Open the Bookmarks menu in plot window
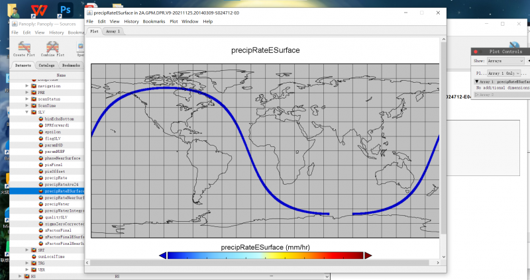Viewport: 530px width, 280px height. [154, 21]
